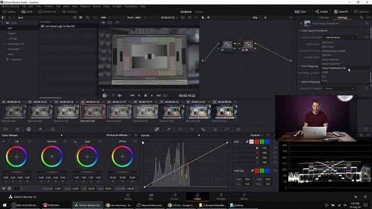Toggle blue channel curve editing

point(267,142)
